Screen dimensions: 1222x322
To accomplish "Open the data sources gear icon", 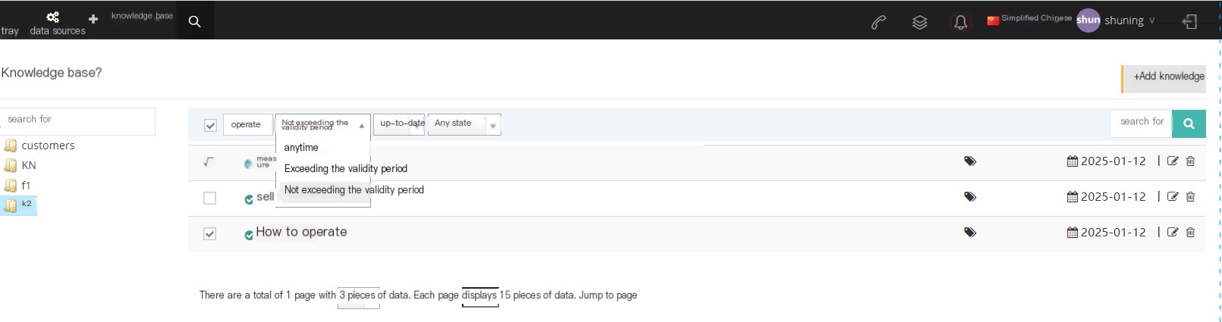I will click(x=53, y=17).
